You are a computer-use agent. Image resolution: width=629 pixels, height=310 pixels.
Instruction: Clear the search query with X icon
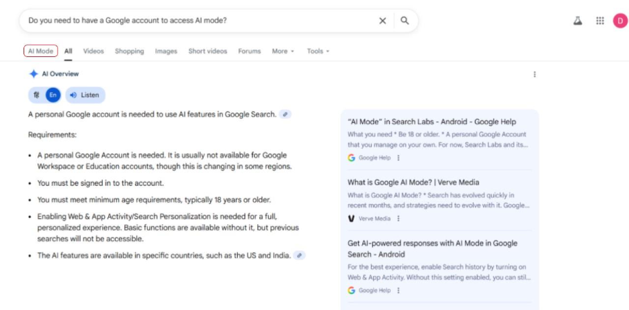382,21
